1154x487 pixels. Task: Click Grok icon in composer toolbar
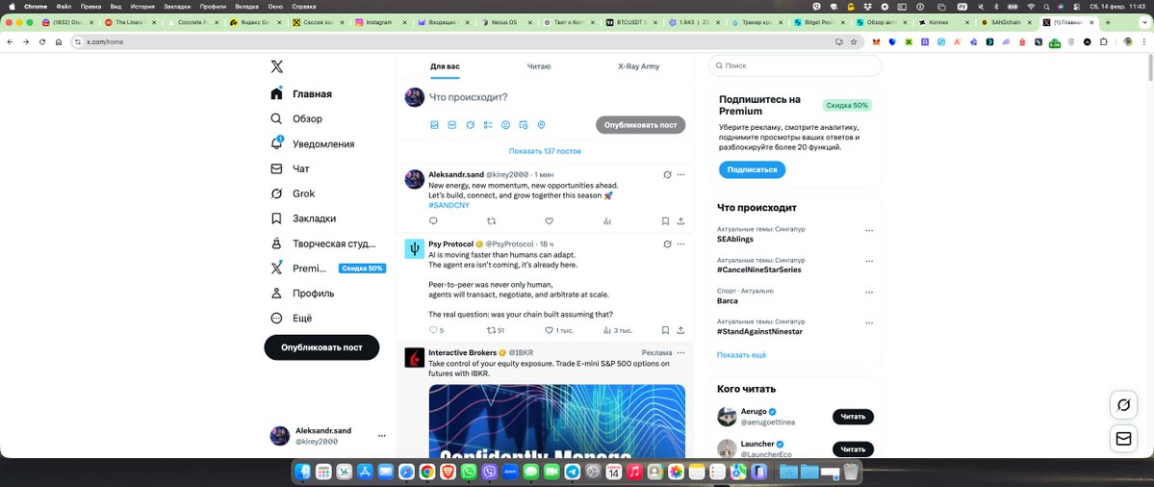coord(471,125)
